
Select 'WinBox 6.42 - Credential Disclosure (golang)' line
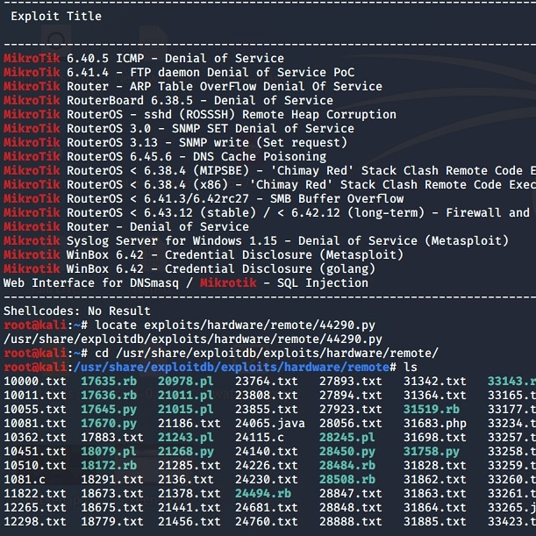[x=189, y=268]
